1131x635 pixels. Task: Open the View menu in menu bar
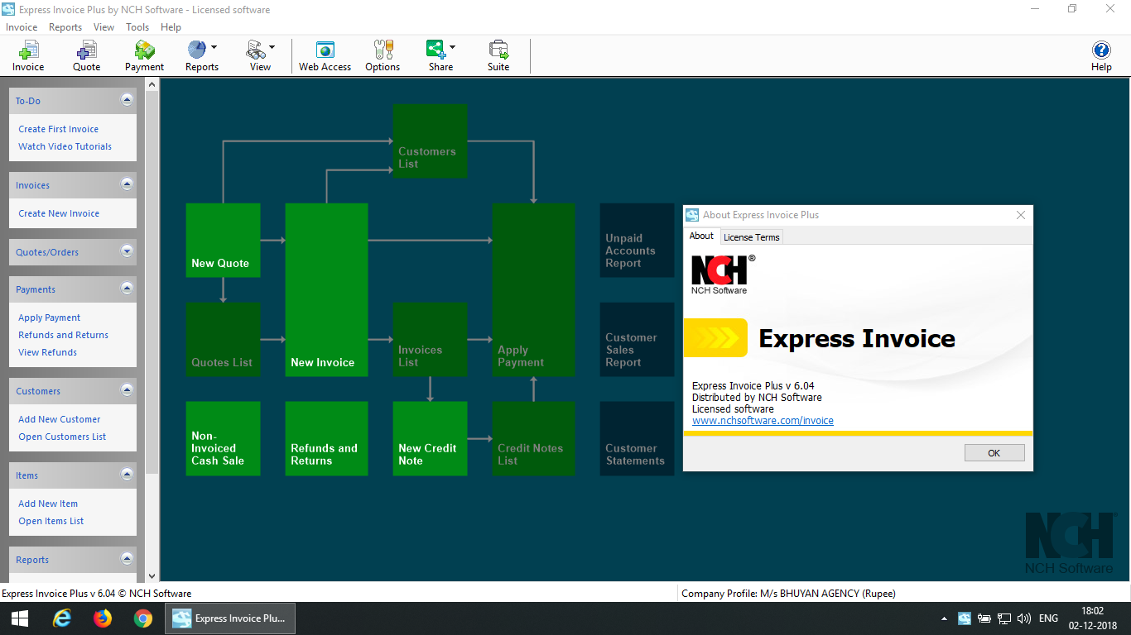tap(103, 27)
